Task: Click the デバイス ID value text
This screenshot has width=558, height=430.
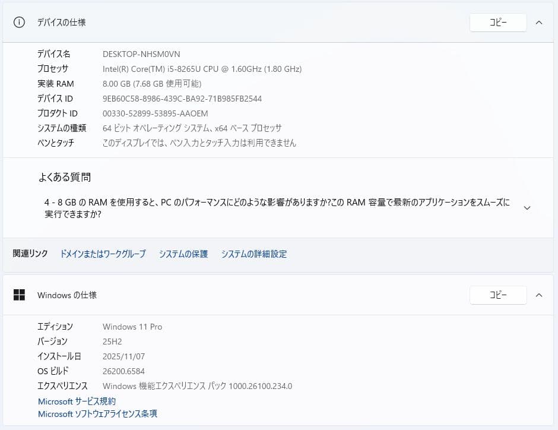Action: point(182,99)
